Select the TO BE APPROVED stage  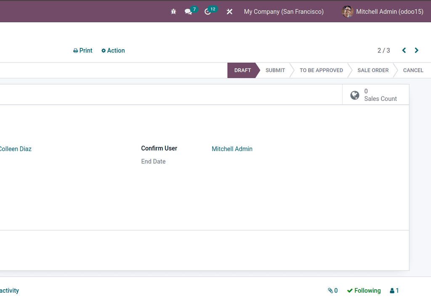(x=321, y=70)
